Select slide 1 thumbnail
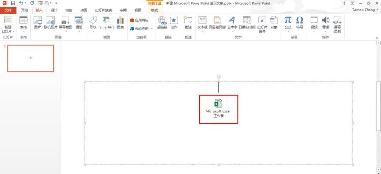This screenshot has width=381, height=174. click(x=31, y=58)
